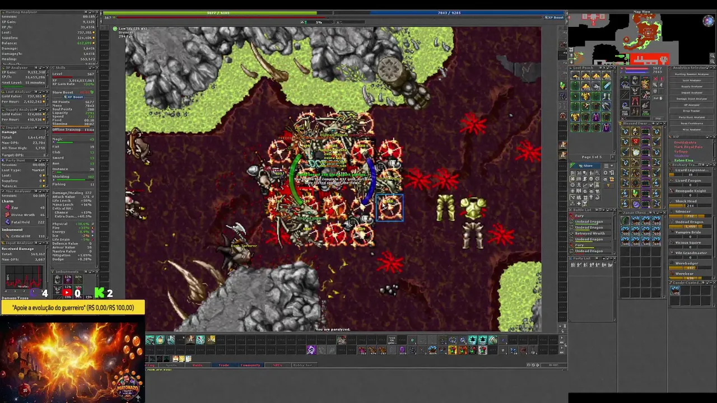Click the backpack equipment slot

click(x=645, y=84)
